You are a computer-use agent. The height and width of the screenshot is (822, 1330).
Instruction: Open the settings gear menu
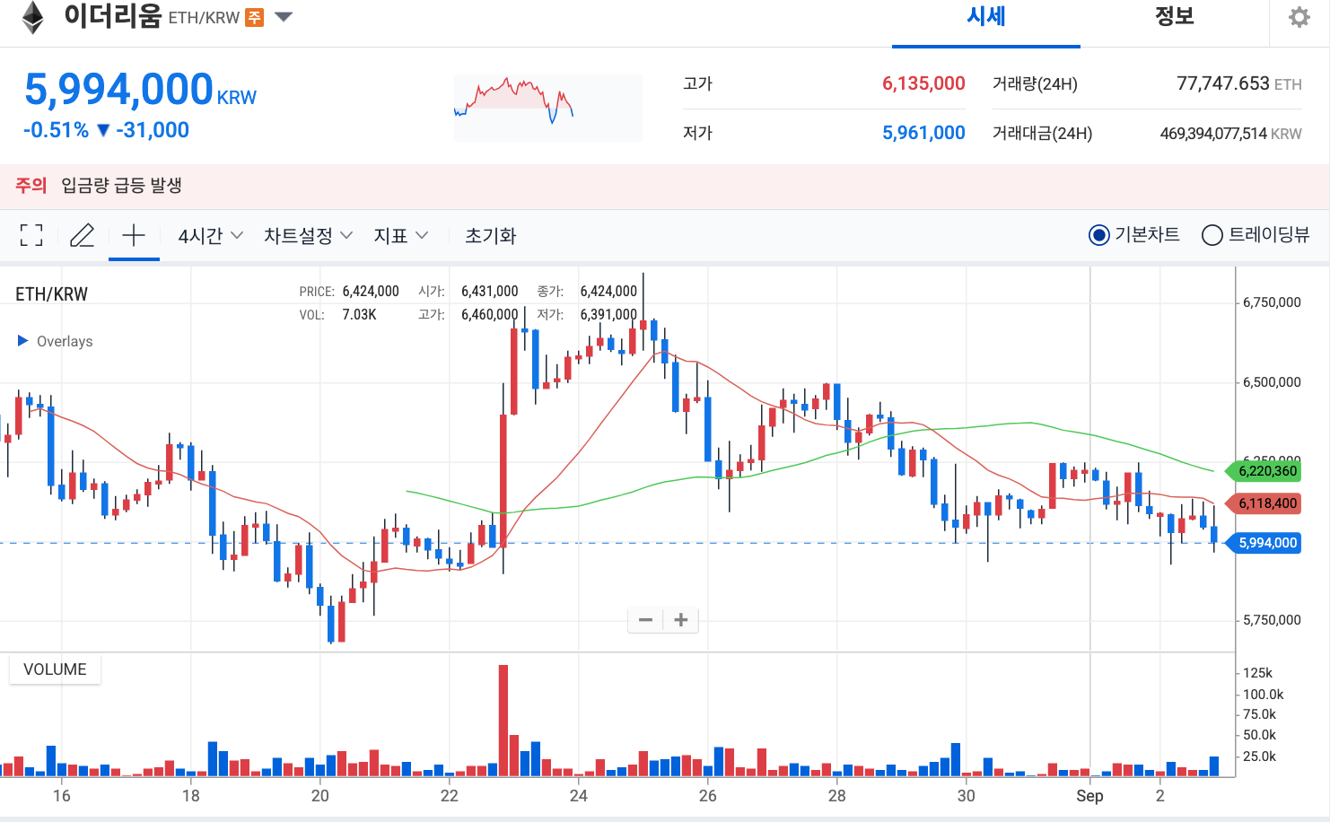click(1299, 16)
